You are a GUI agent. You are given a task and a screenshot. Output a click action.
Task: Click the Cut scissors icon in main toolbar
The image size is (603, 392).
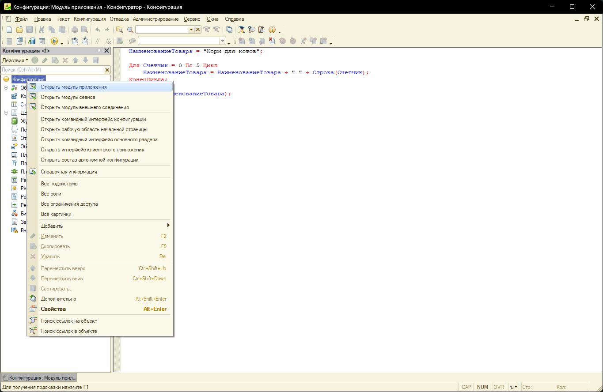42,30
